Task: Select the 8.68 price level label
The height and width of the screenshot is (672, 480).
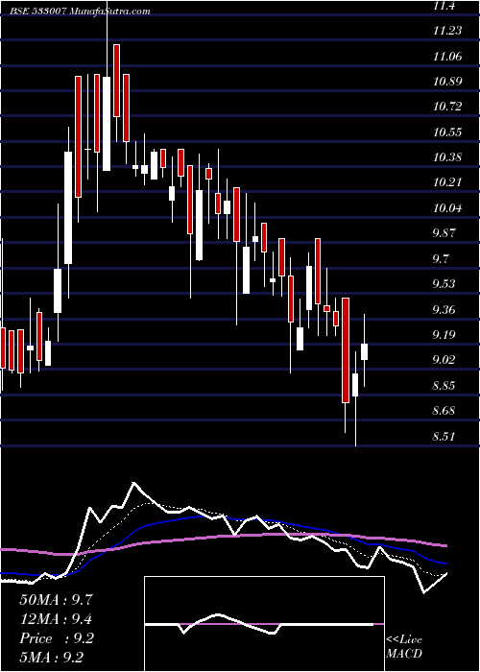Action: 445,411
